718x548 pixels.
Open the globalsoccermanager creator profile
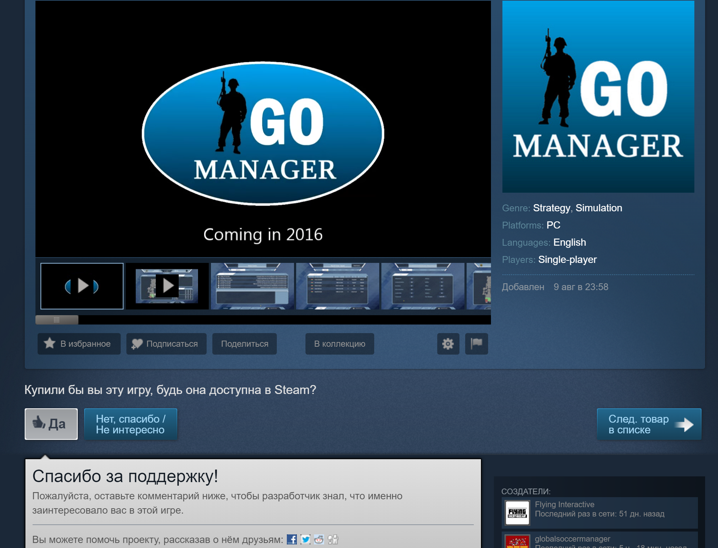pyautogui.click(x=572, y=539)
